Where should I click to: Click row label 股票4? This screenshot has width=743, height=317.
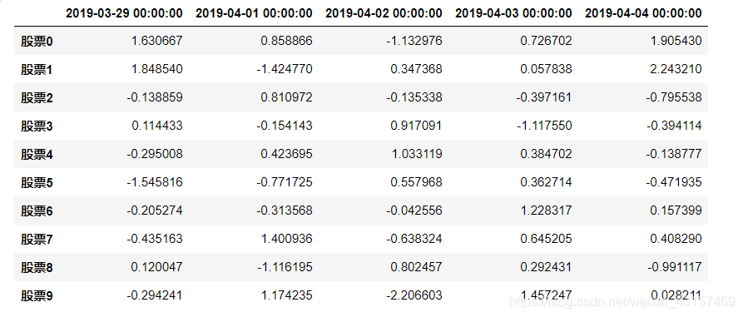37,155
